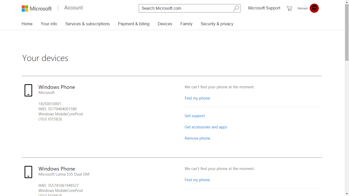The image size is (349, 196).
Task: Click the Get support link
Action: 195,116
